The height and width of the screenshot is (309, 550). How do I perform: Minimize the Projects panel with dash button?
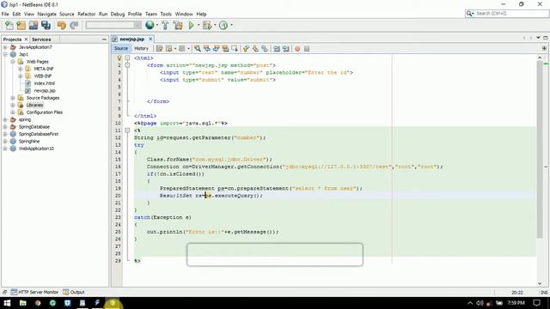tap(104, 39)
